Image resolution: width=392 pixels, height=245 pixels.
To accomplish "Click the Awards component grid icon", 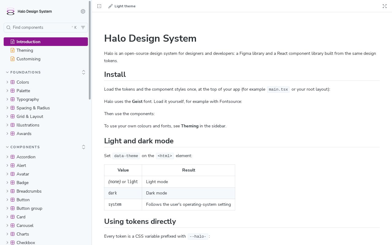I will (13, 134).
